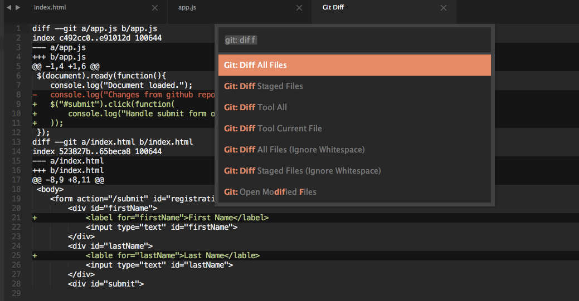Click 'index 523827b..65beca8 100644' line

pyautogui.click(x=97, y=151)
